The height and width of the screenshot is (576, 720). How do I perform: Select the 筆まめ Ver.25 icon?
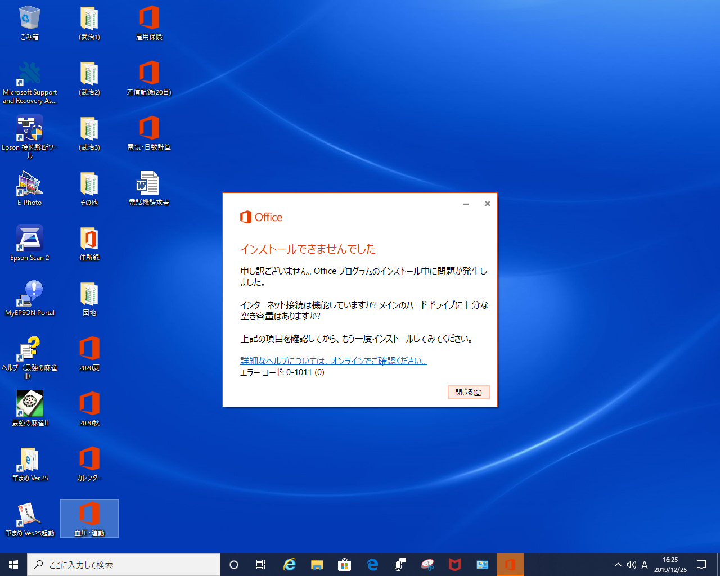click(x=30, y=464)
